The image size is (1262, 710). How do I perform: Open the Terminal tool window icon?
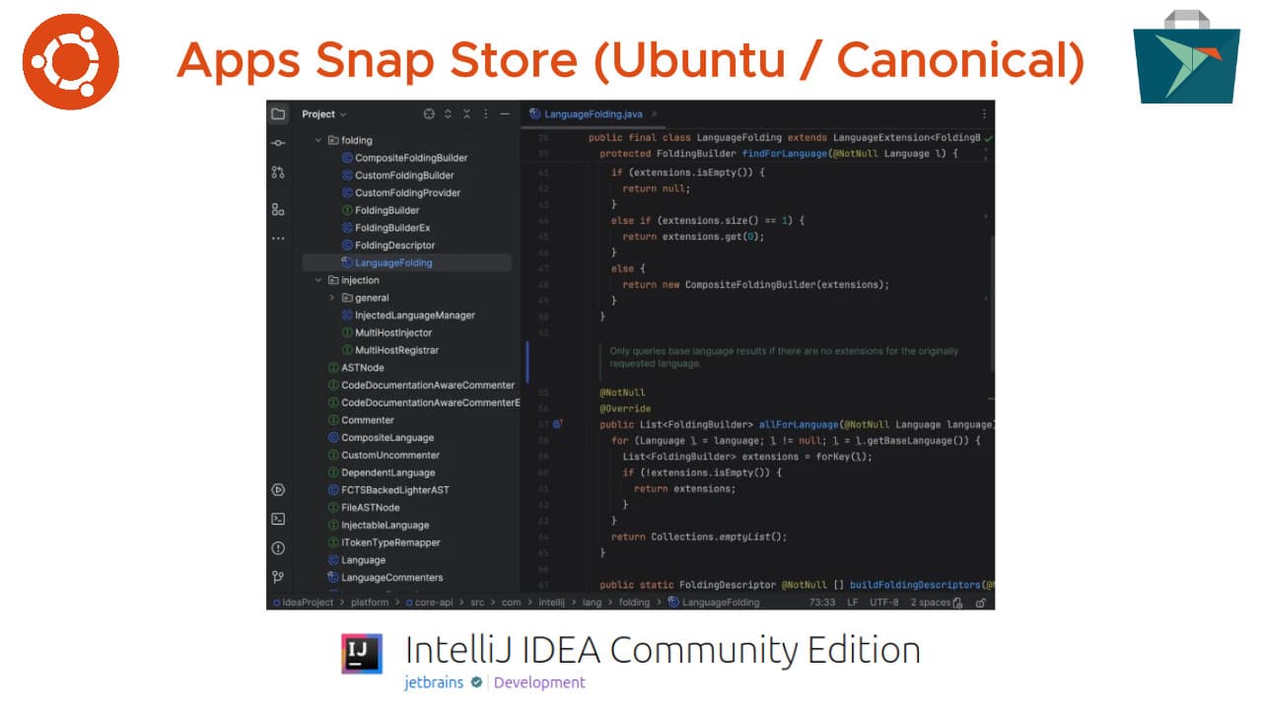pyautogui.click(x=278, y=519)
